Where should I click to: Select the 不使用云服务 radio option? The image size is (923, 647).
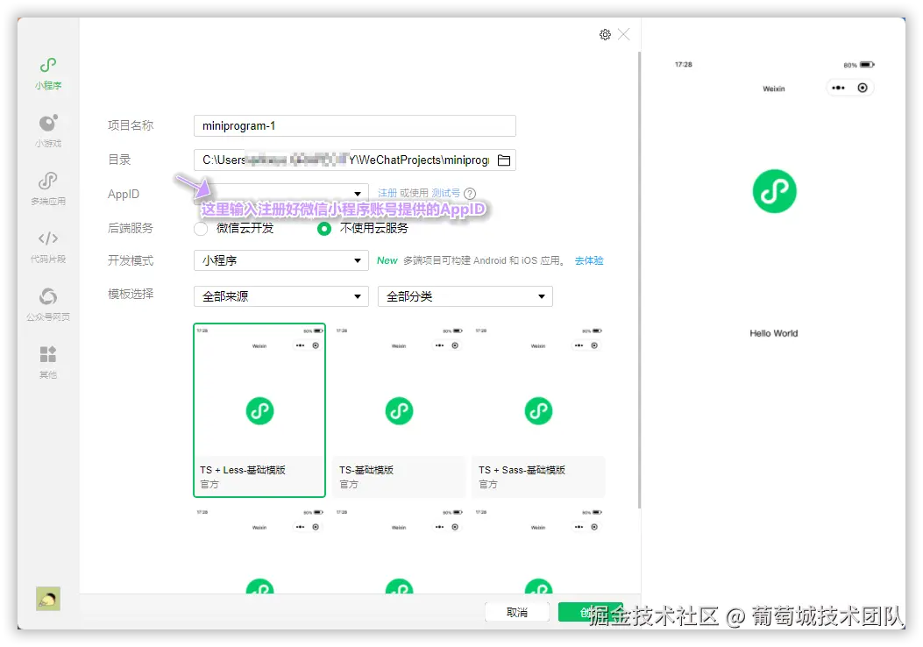click(x=324, y=229)
